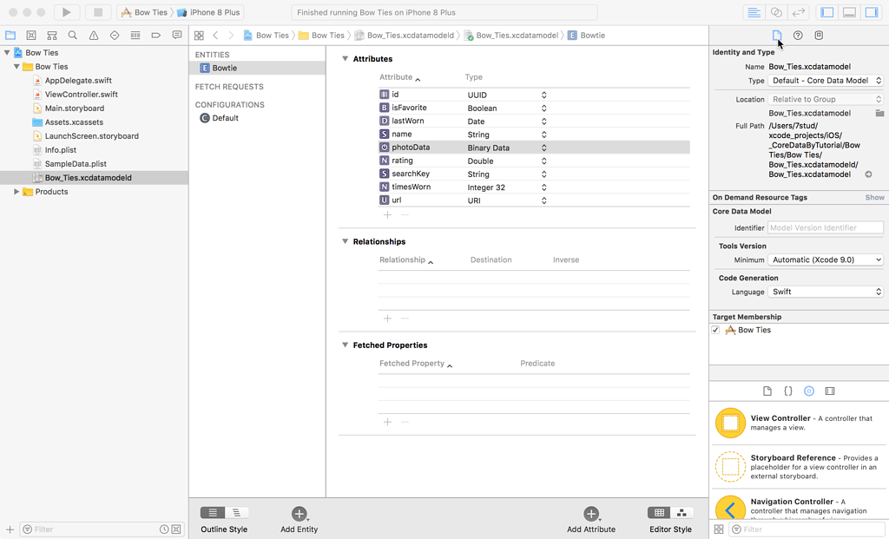Select flat list outline style
The image size is (889, 539).
tap(213, 513)
